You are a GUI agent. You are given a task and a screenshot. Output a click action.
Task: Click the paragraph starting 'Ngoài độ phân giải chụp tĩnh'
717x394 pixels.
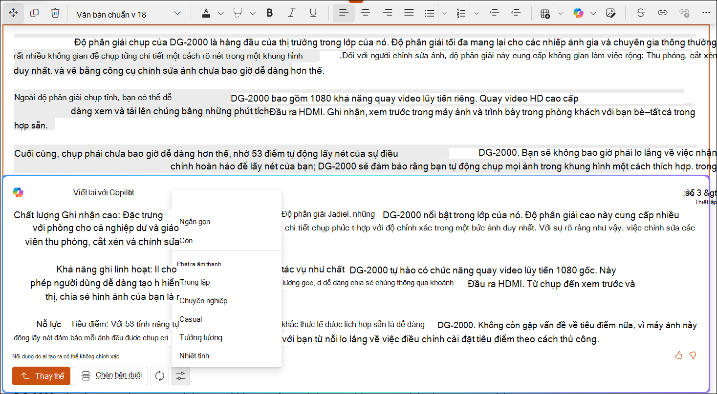point(354,112)
